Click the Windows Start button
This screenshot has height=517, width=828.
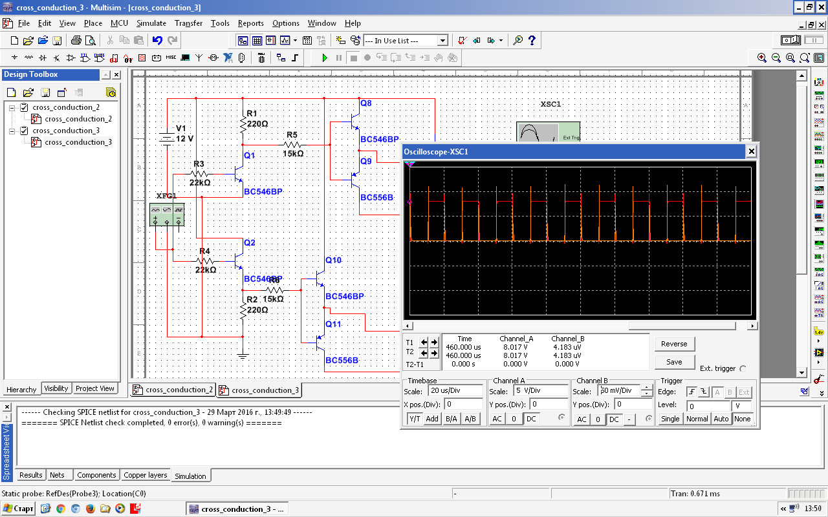point(18,509)
